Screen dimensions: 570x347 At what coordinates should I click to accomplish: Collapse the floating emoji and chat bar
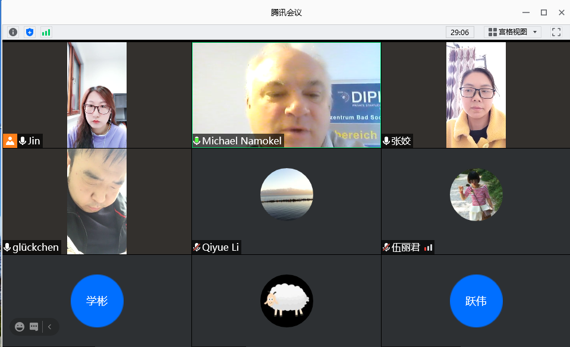pos(50,326)
